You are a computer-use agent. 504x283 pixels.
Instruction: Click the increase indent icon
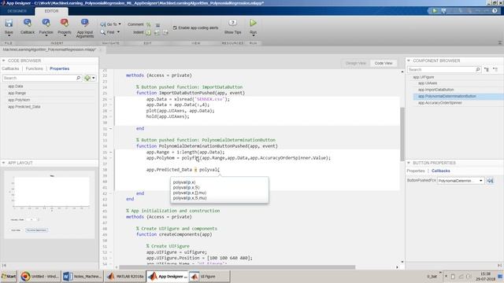pyautogui.click(x=157, y=32)
